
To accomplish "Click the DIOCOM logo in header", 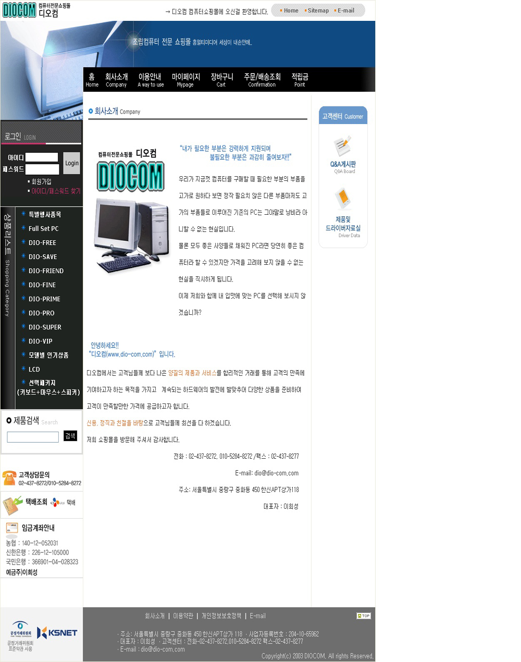I will 20,10.
